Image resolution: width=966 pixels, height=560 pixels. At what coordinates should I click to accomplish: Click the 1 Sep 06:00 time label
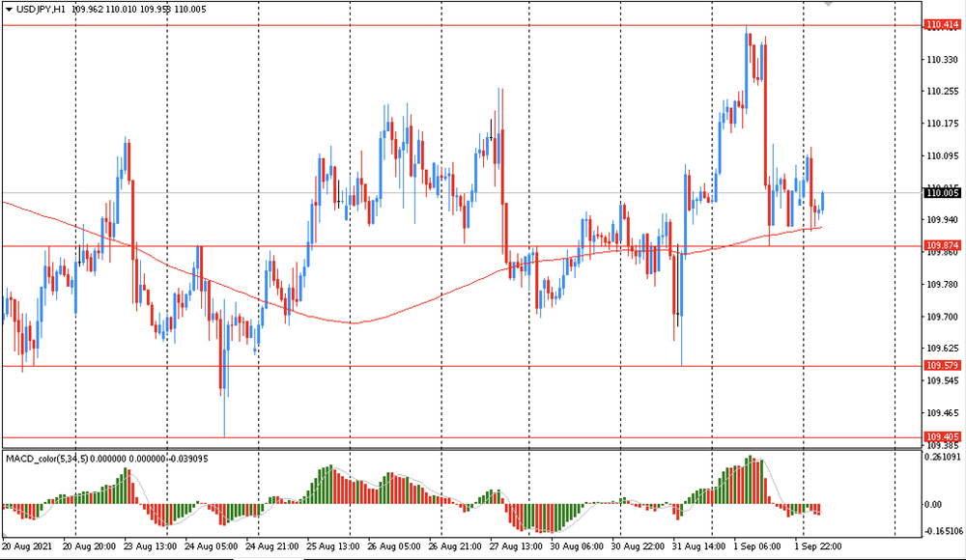point(757,546)
